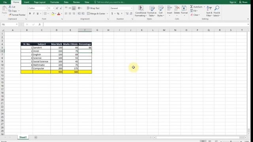Click the Increase Decimal icon
Image resolution: width=253 pixels, height=142 pixels.
(127, 14)
